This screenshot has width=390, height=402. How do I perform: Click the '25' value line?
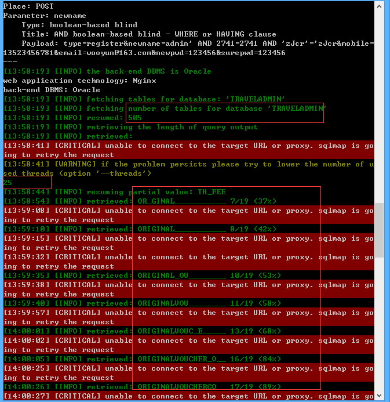click(8, 183)
